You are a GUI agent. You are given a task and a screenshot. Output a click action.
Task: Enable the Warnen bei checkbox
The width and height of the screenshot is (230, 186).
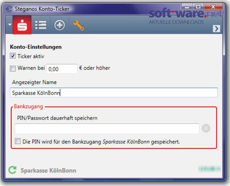pos(13,68)
